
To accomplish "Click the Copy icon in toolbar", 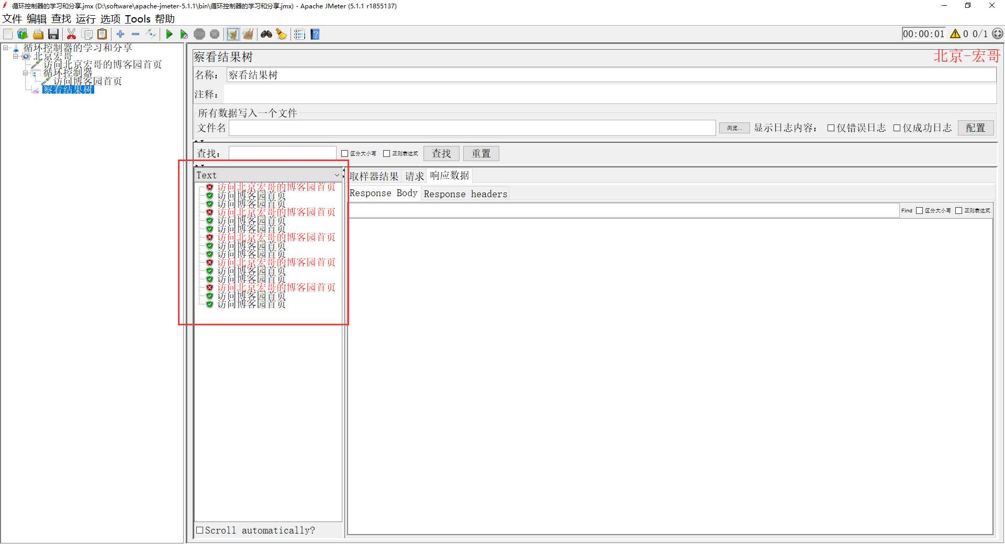I will 87,35.
